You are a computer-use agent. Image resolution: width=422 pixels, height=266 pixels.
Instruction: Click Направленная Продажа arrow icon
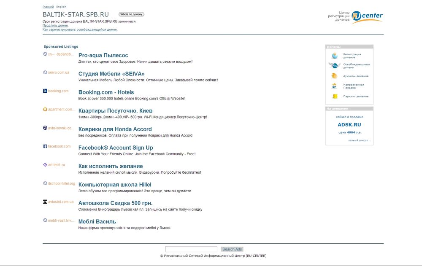[x=335, y=86]
